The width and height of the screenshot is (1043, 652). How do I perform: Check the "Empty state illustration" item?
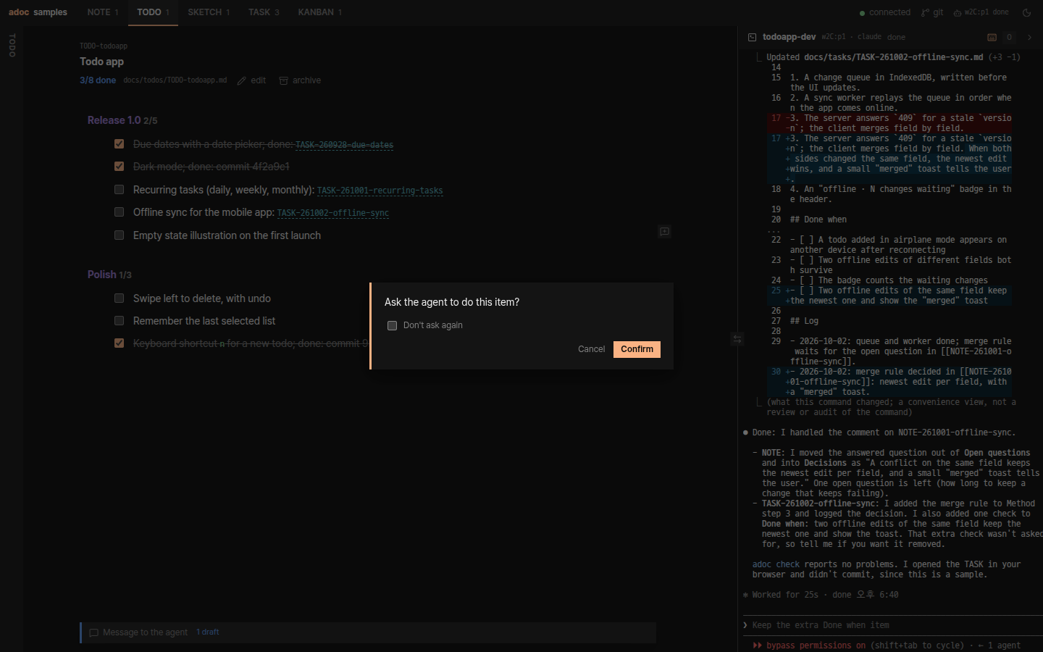click(x=119, y=235)
